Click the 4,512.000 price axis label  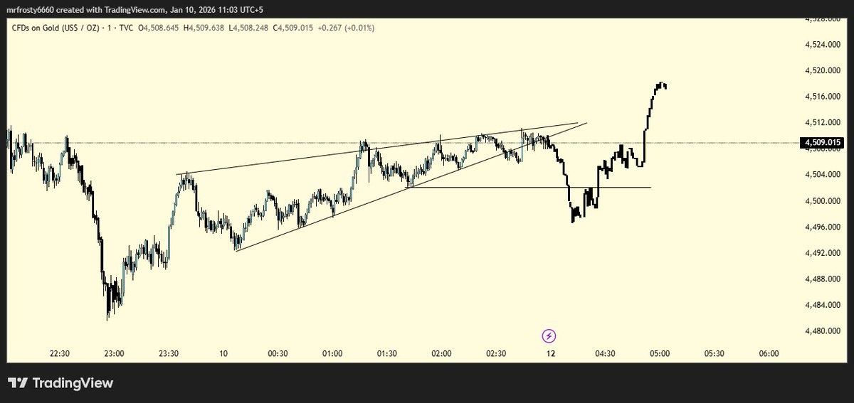click(x=823, y=123)
